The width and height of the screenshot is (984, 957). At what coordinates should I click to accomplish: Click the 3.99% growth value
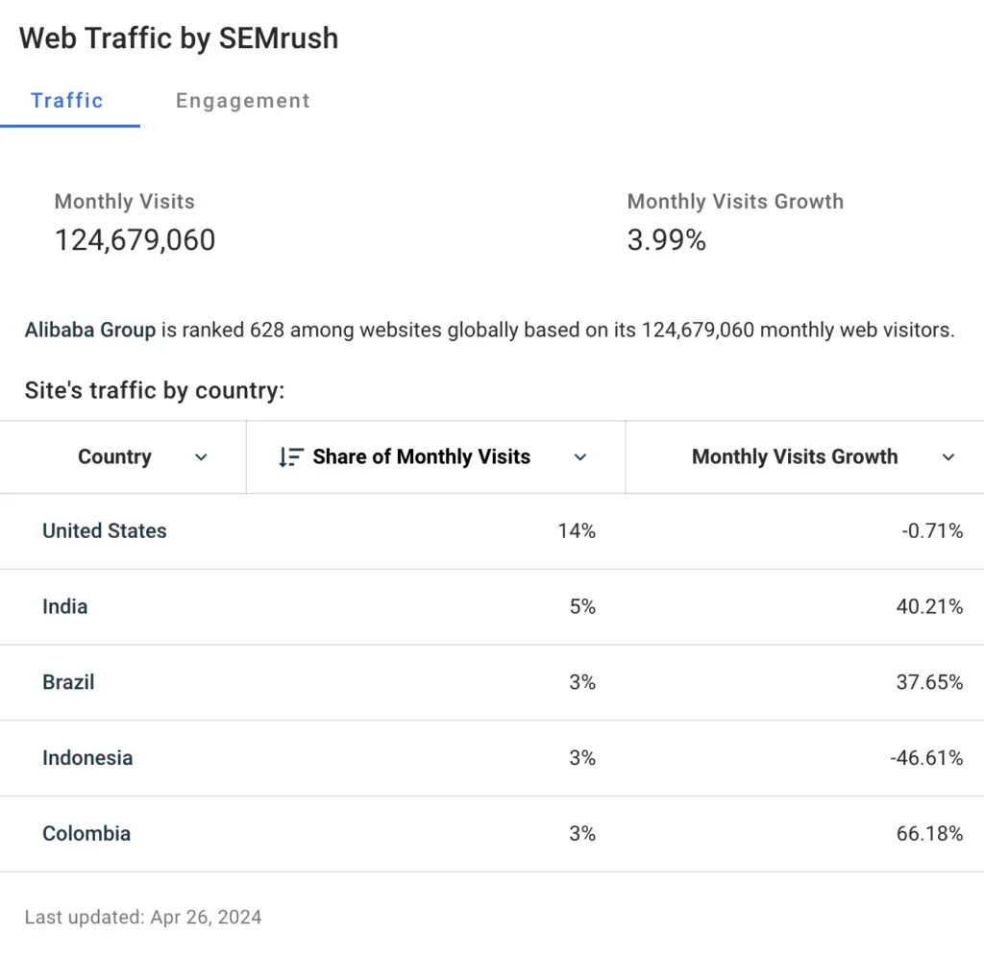coord(667,240)
